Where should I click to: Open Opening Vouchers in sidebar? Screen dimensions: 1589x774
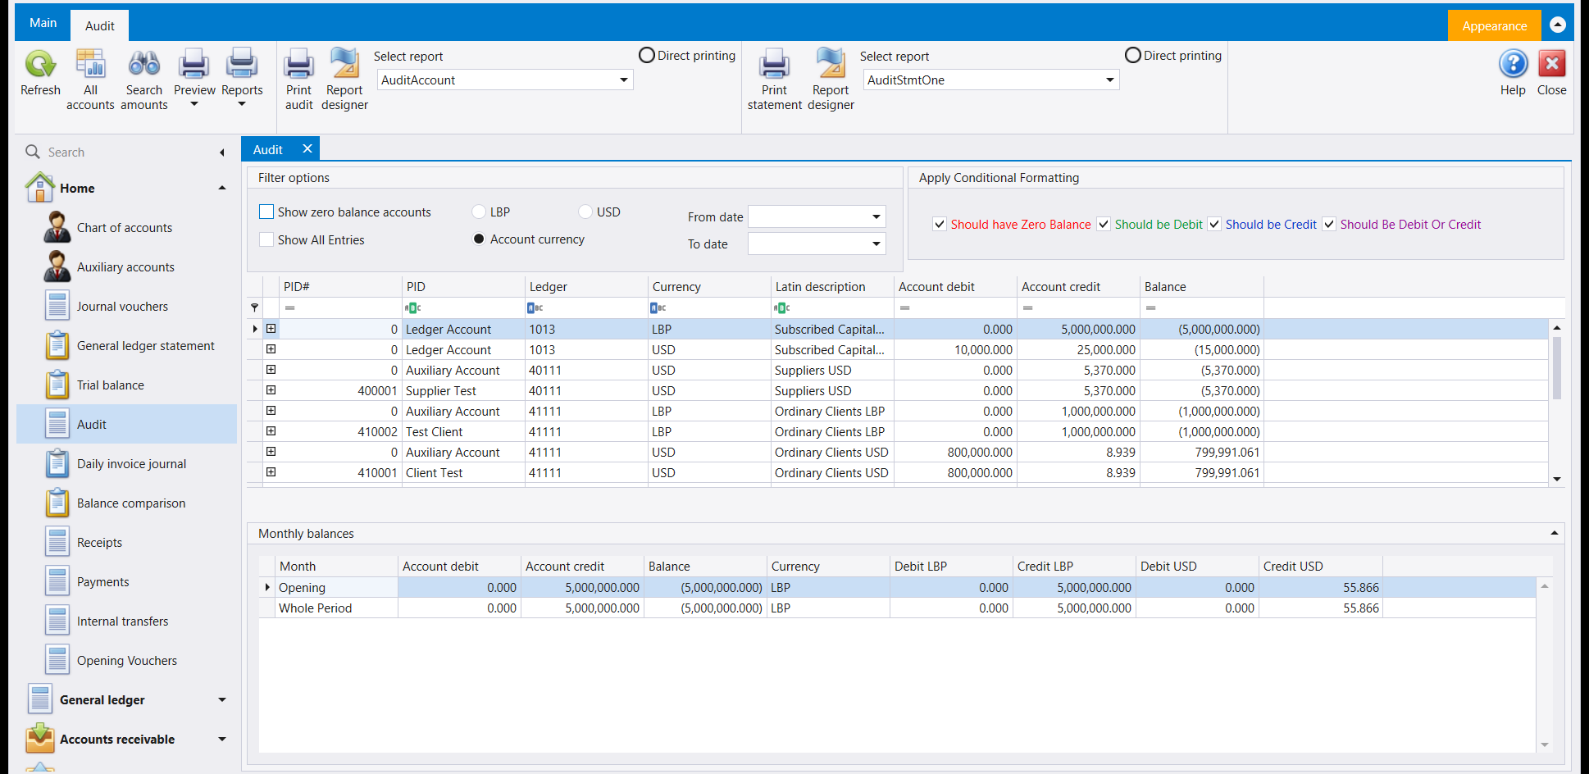pos(127,661)
